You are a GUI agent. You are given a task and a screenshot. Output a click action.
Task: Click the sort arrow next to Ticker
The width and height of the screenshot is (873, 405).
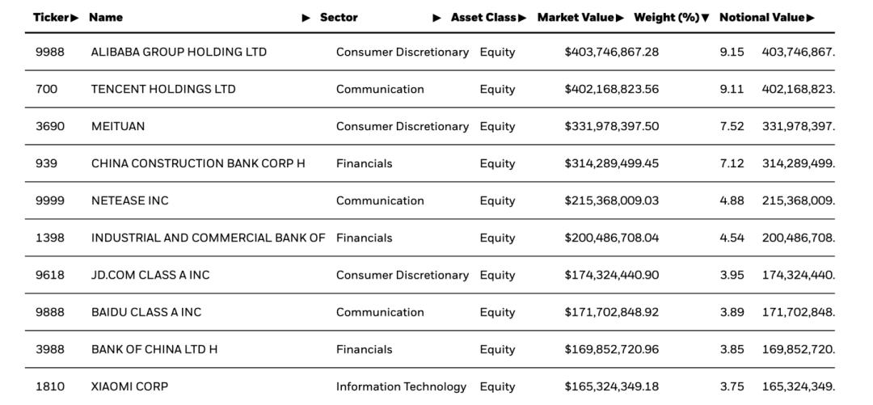(75, 18)
